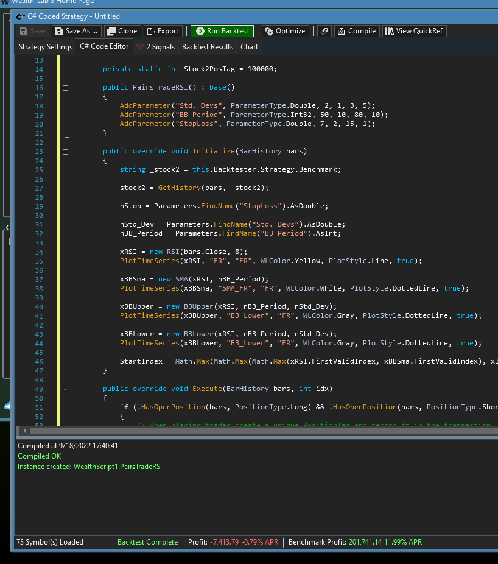Switch to the Backtest Results tab
Image resolution: width=498 pixels, height=564 pixels.
coord(207,47)
